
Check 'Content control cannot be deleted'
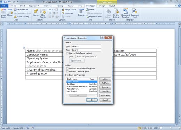[x=67, y=68]
